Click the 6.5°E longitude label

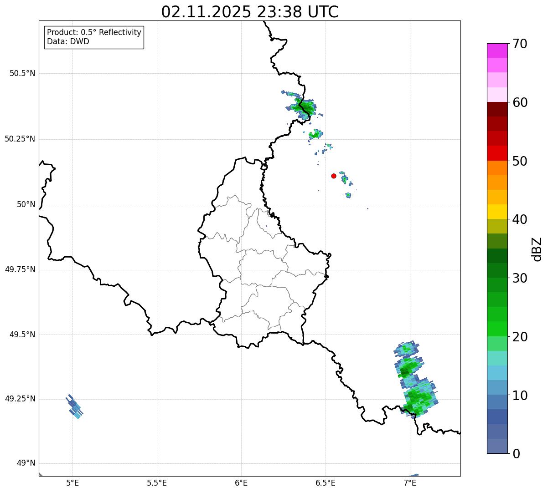tap(326, 482)
